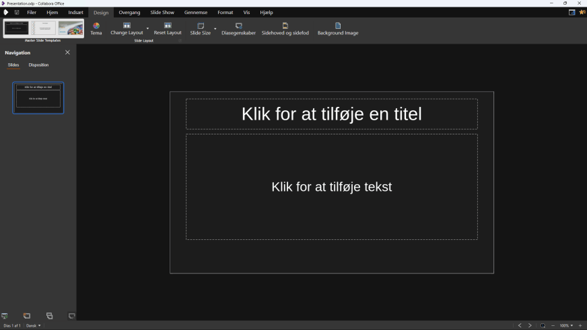Screen dimensions: 587x330
Task: Click the zoom in plus button
Action: coord(580,325)
